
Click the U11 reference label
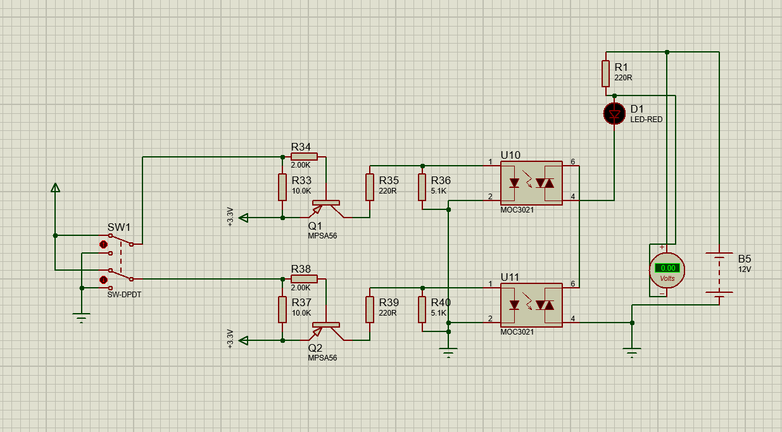coord(510,277)
